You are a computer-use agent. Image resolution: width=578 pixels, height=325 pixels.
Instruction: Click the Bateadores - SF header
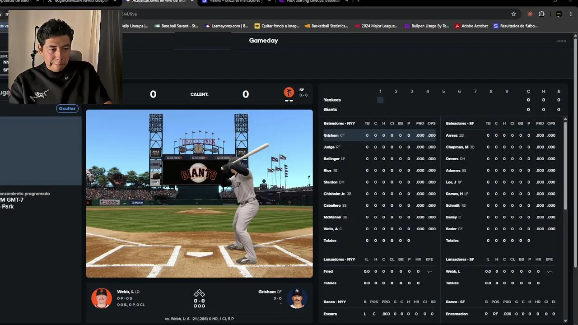tap(460, 124)
